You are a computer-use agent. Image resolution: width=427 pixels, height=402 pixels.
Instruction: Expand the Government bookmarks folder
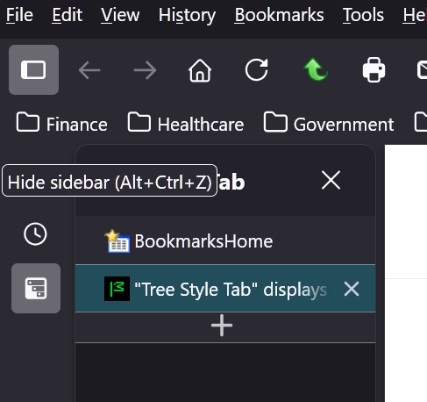(329, 124)
